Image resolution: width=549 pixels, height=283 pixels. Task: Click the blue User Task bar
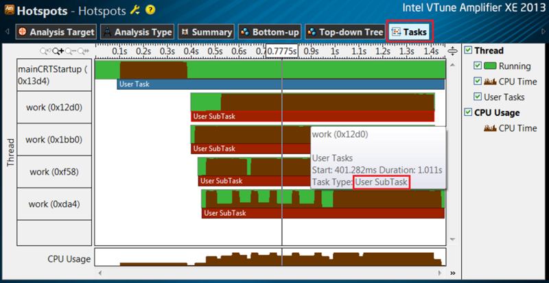click(281, 84)
